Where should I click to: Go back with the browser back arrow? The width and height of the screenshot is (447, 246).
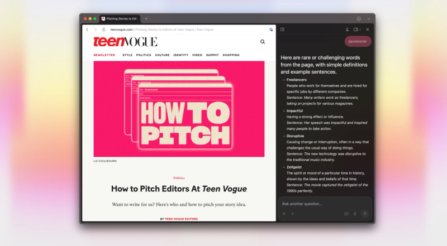click(87, 30)
